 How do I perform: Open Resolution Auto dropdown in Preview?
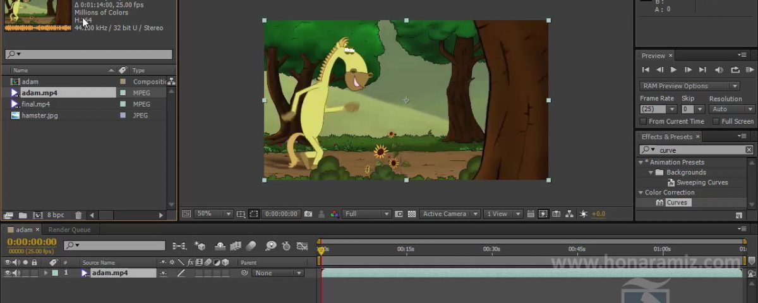tap(731, 109)
